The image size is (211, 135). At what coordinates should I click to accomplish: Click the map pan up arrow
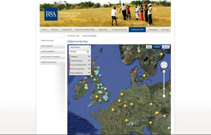tap(164, 63)
